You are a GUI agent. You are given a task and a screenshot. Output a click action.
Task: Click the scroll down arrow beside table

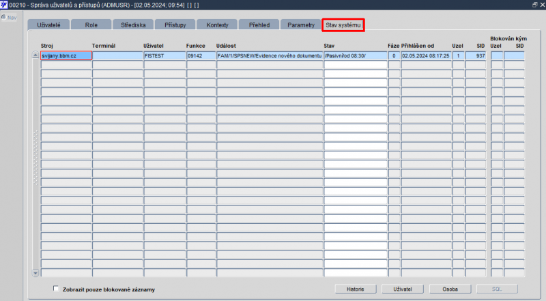35,273
